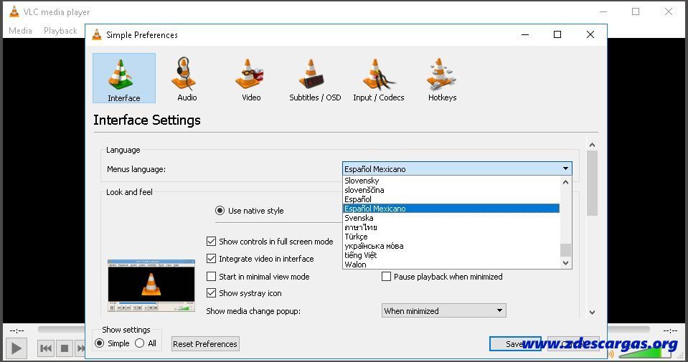The height and width of the screenshot is (362, 688).
Task: Open the Video preferences category
Action: pyautogui.click(x=250, y=79)
